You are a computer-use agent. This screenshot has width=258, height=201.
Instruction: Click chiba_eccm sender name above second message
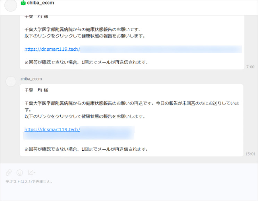point(31,79)
